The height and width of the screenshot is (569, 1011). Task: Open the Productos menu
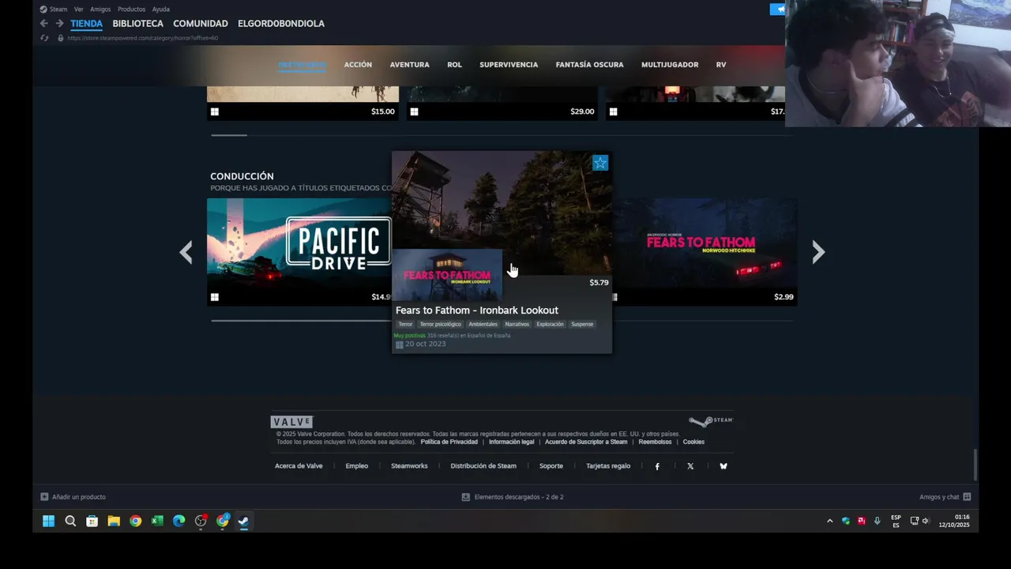tap(131, 9)
